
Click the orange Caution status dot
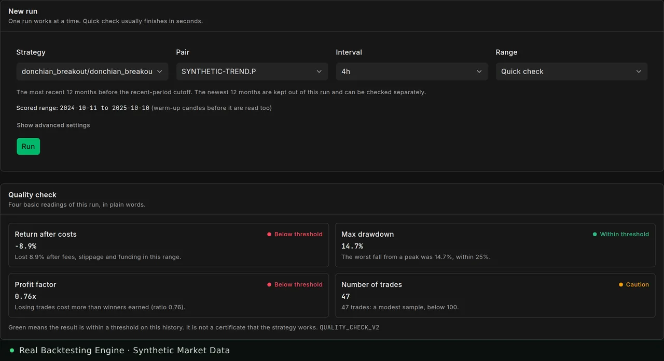point(621,285)
